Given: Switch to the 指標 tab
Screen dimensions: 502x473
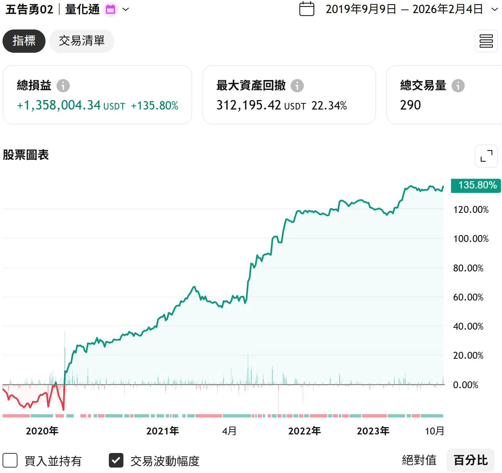Looking at the screenshot, I should pos(24,41).
